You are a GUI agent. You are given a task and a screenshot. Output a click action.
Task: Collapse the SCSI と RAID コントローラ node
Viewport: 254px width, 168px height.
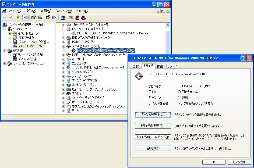coord(63,46)
